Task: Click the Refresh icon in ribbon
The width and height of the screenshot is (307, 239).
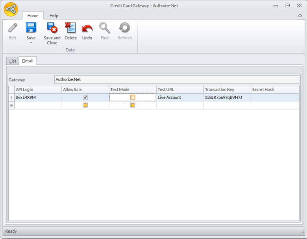Action: pyautogui.click(x=124, y=28)
